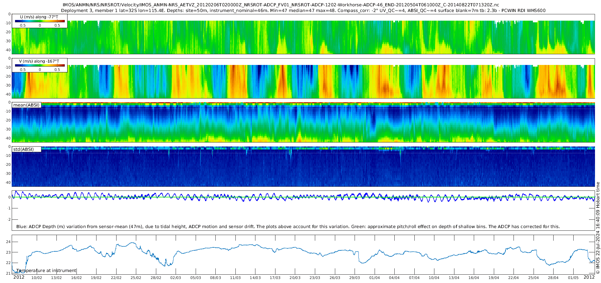601x283 pixels.
Task: Click the '2012' year label at axis start
Action: point(19,277)
